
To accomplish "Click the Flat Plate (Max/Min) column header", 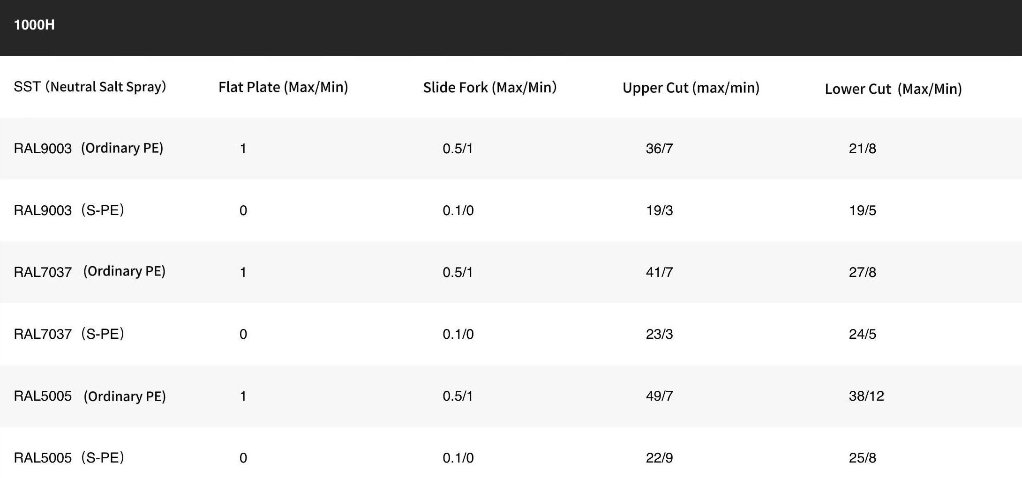I will point(283,87).
